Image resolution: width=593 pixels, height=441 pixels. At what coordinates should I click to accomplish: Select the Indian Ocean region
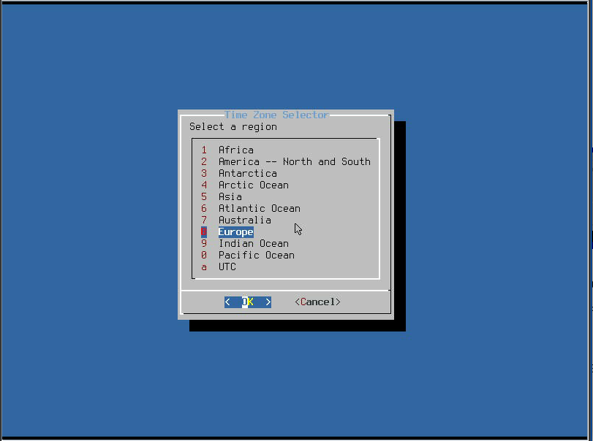(254, 244)
